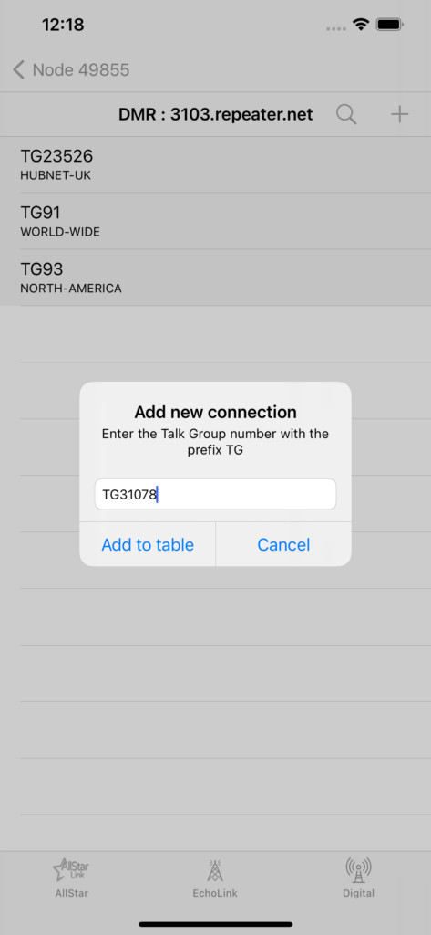431x935 pixels.
Task: Tap the battery indicator icon
Action: point(391,25)
